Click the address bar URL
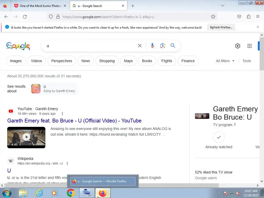This screenshot has width=264, height=198. coord(108,17)
